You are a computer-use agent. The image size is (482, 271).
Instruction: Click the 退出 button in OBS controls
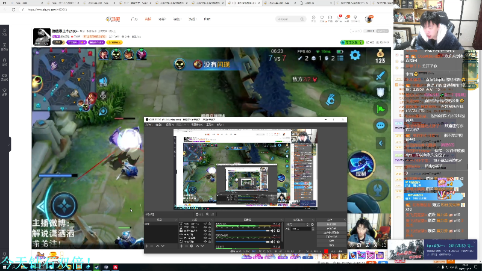pyautogui.click(x=332, y=245)
